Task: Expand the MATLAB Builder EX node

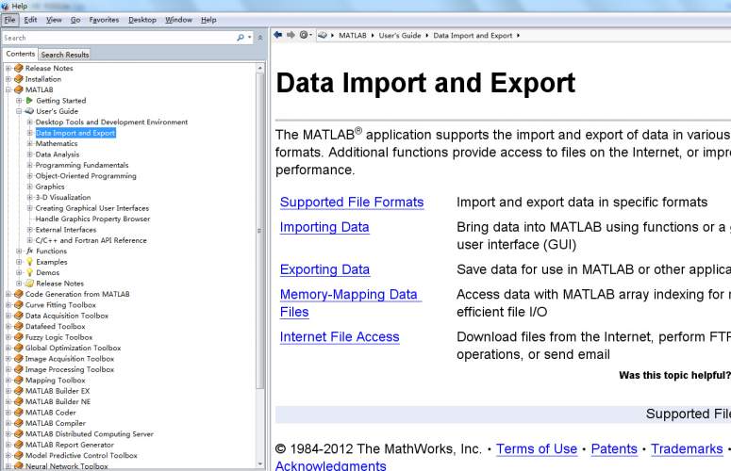Action: point(8,391)
